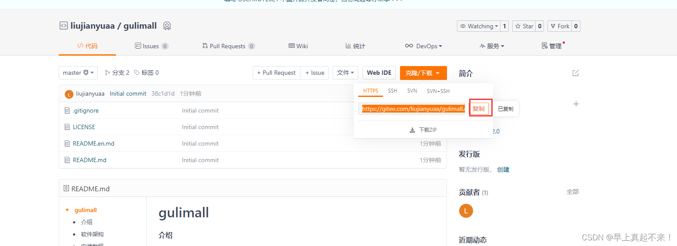
Task: Open the liujianyuaa owner link in the title
Action: [93, 26]
